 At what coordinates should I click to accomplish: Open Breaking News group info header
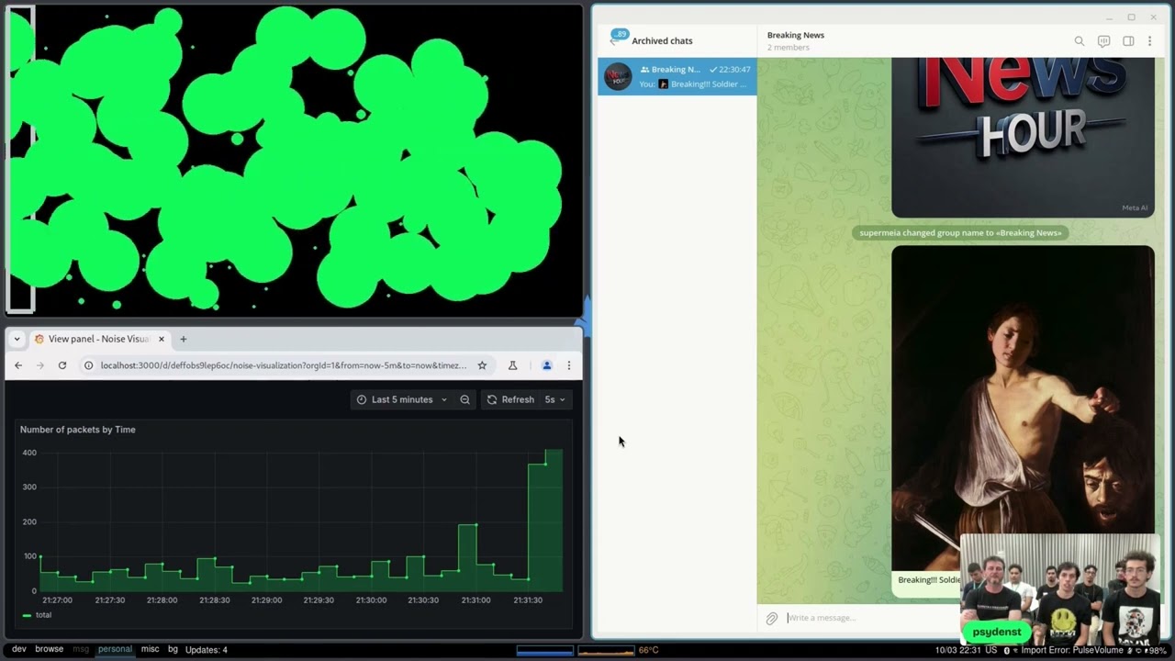(796, 40)
